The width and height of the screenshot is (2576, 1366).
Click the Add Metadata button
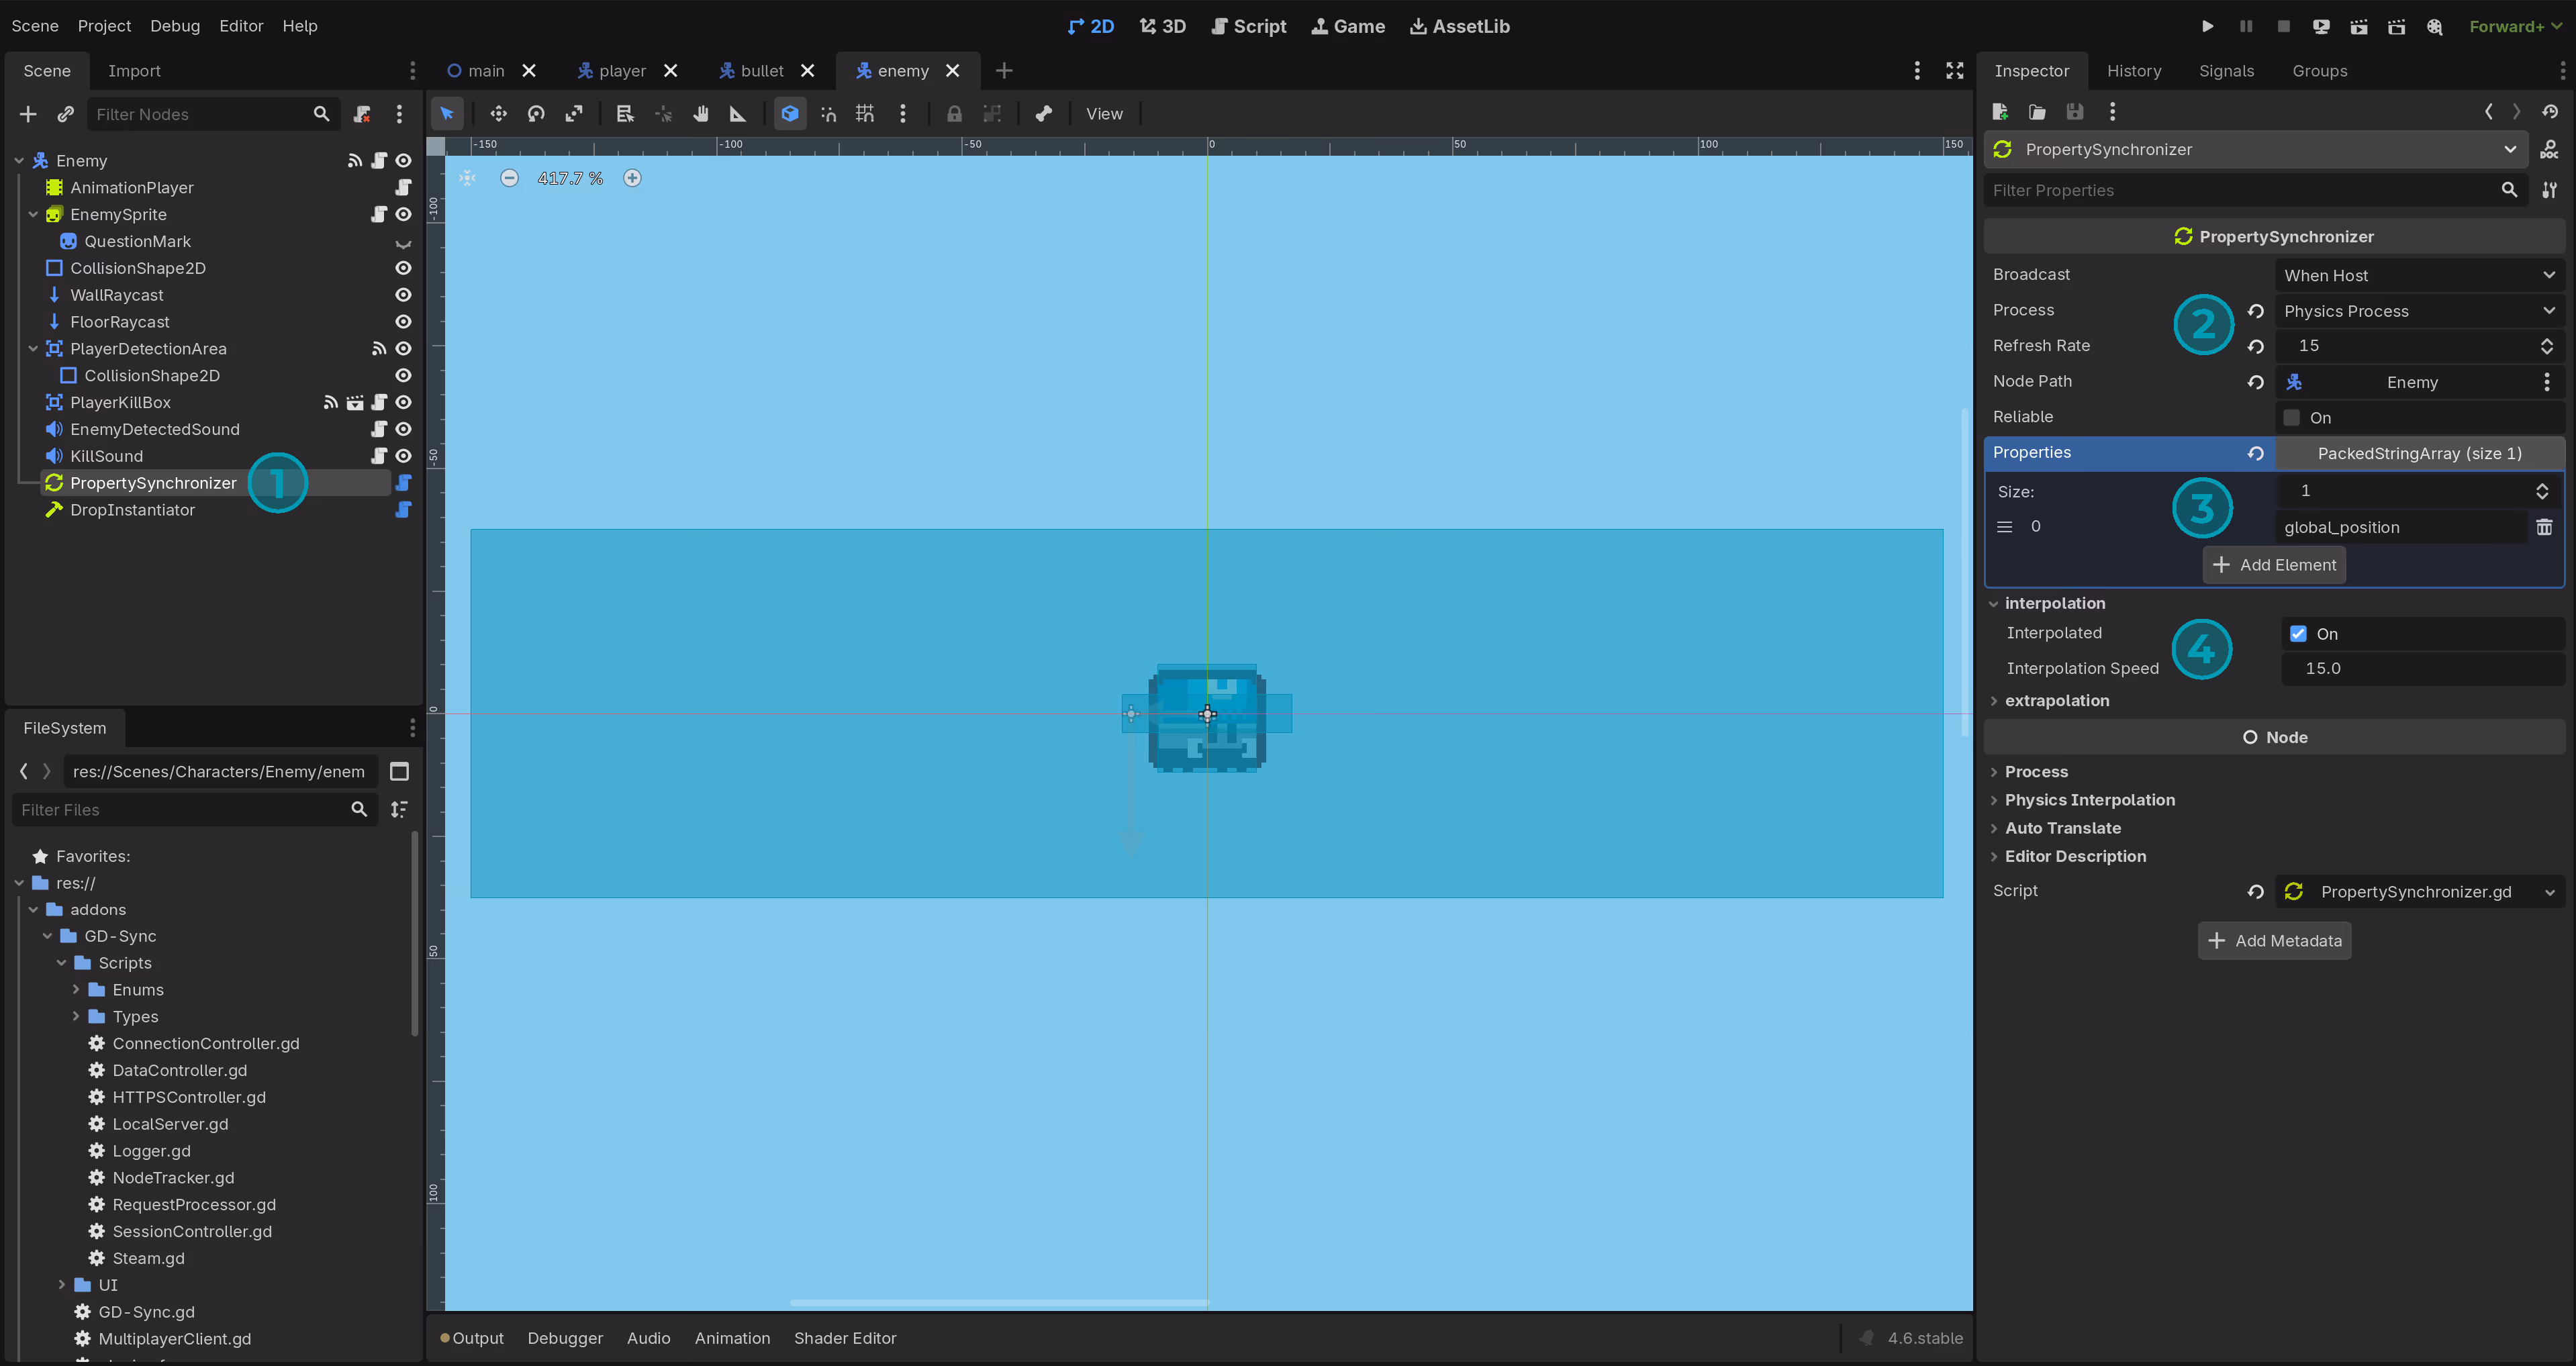pos(2274,941)
